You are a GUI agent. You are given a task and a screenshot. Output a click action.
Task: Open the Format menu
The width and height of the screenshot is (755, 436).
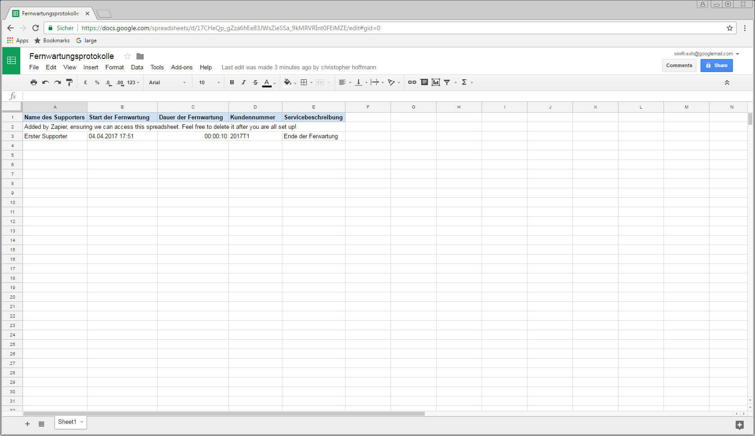click(114, 68)
